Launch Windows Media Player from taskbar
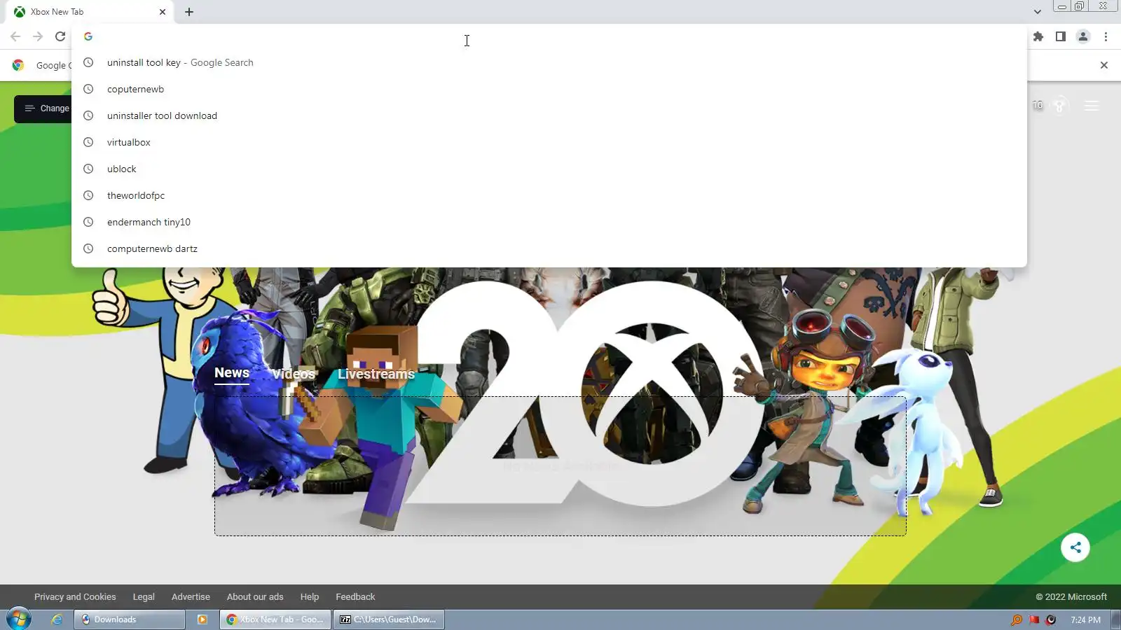The height and width of the screenshot is (630, 1121). pos(202,619)
